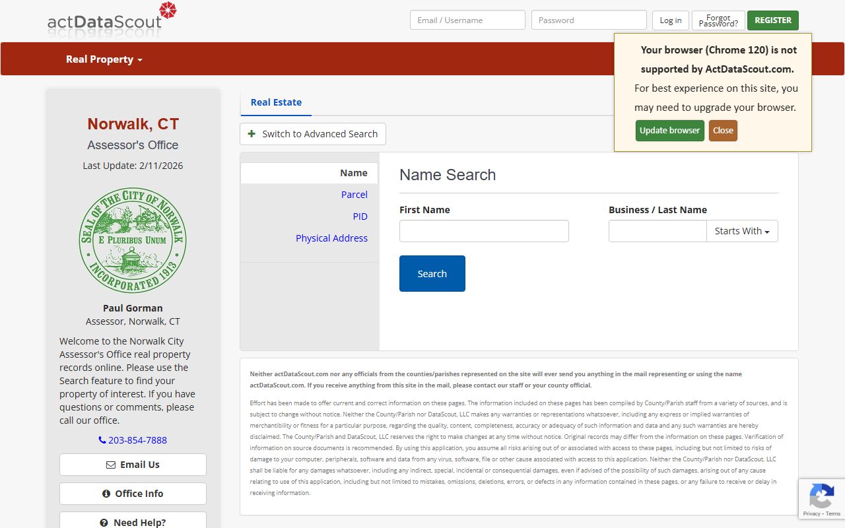845x528 pixels.
Task: Switch to PID search
Action: tap(360, 216)
